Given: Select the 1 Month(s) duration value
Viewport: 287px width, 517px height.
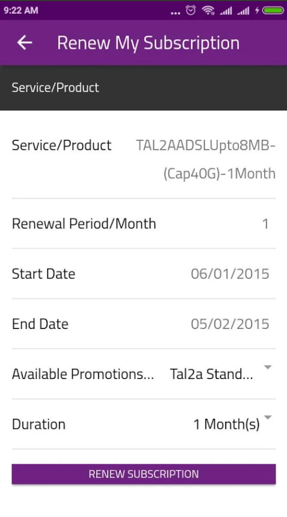Looking at the screenshot, I should tap(226, 424).
